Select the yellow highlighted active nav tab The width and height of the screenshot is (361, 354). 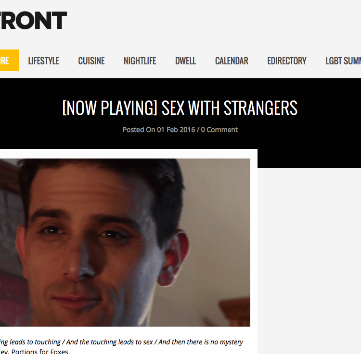coord(9,60)
